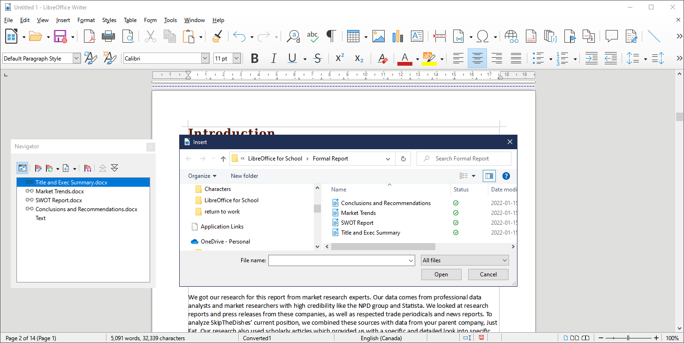Open the Track Changes functions
This screenshot has width=684, height=343.
[631, 36]
